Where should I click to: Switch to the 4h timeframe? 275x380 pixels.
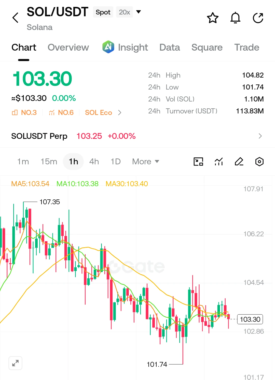(94, 162)
